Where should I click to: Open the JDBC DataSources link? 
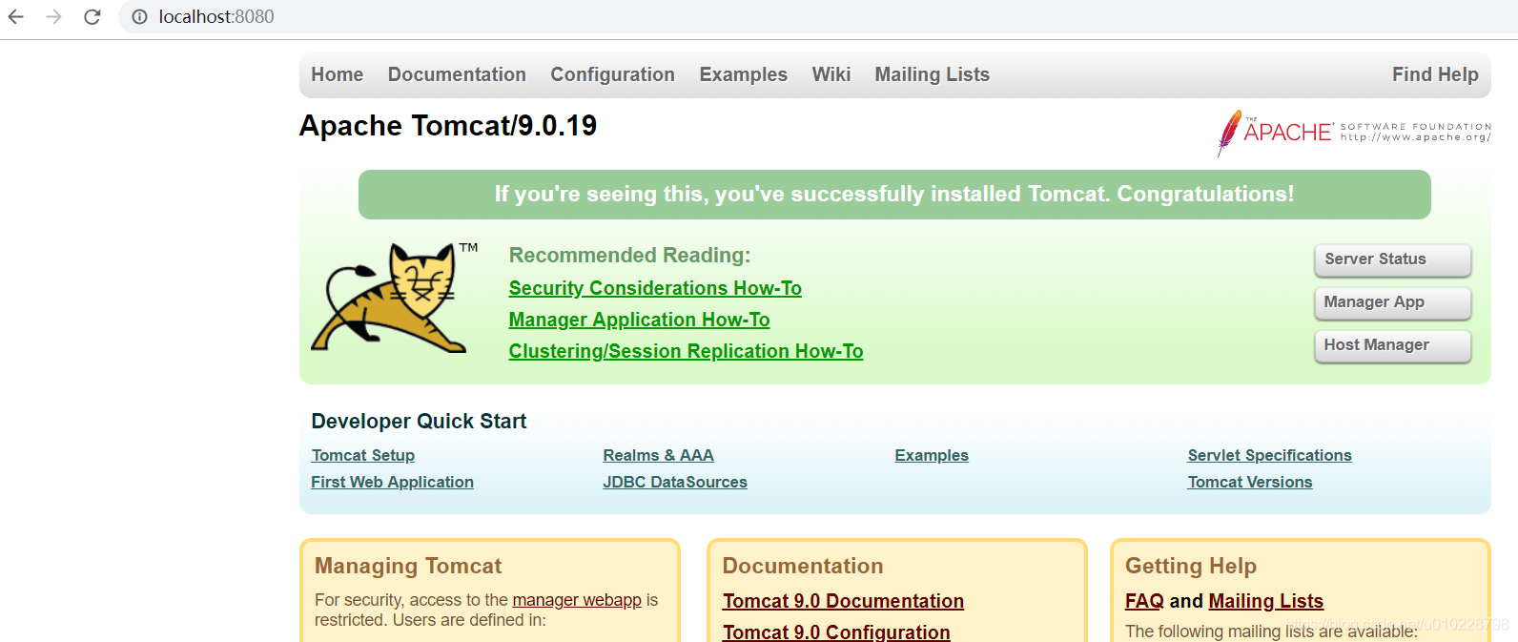click(x=675, y=482)
